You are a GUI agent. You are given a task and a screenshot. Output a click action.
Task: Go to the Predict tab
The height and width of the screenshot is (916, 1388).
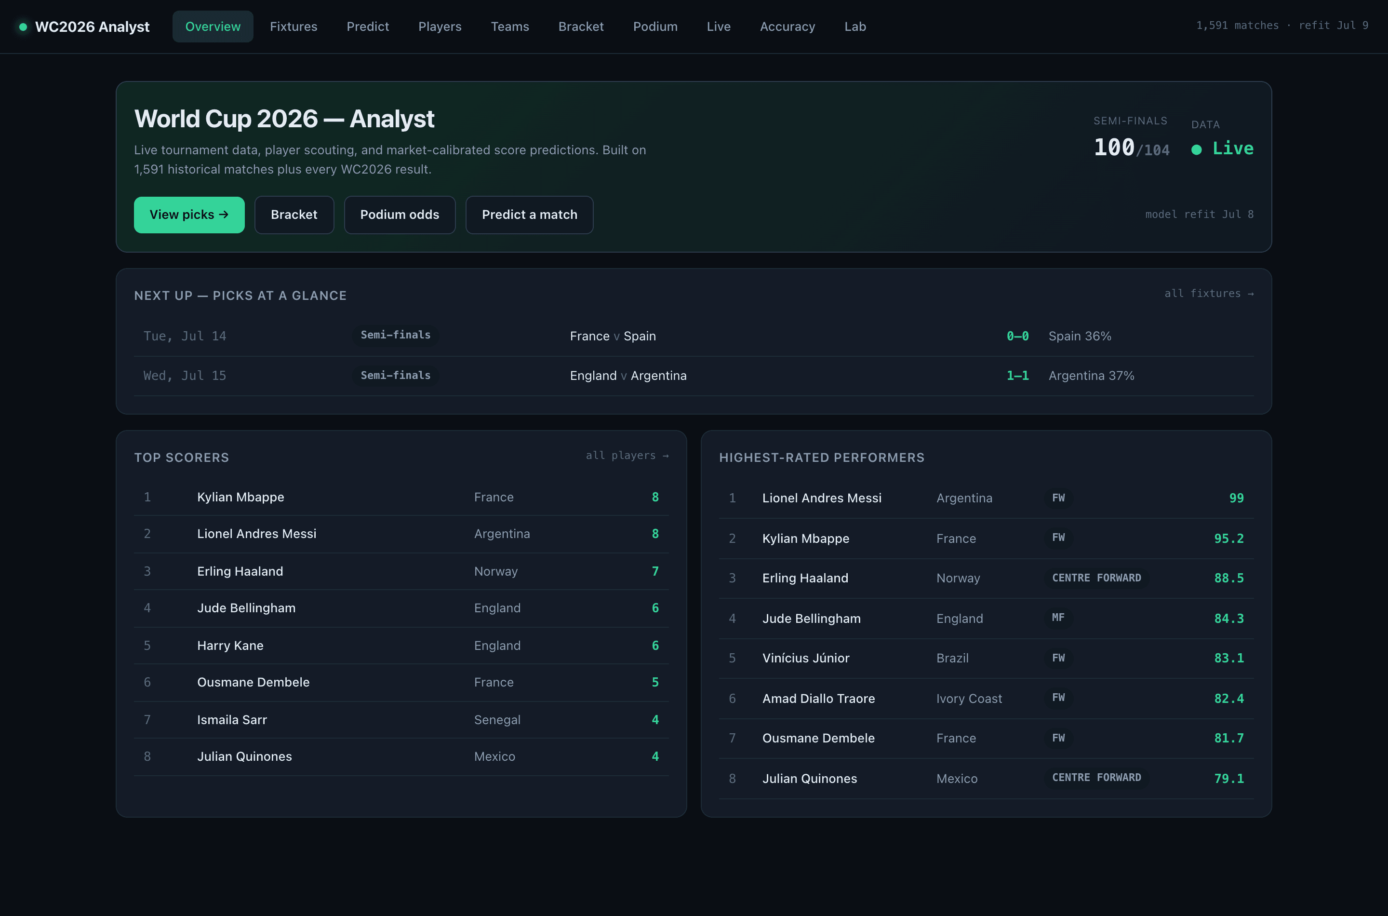pyautogui.click(x=367, y=27)
